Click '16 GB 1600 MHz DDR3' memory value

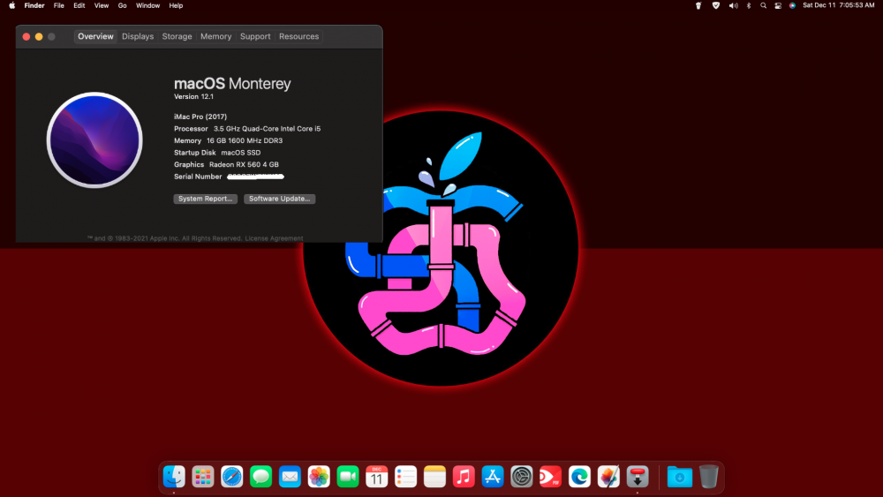pos(245,140)
